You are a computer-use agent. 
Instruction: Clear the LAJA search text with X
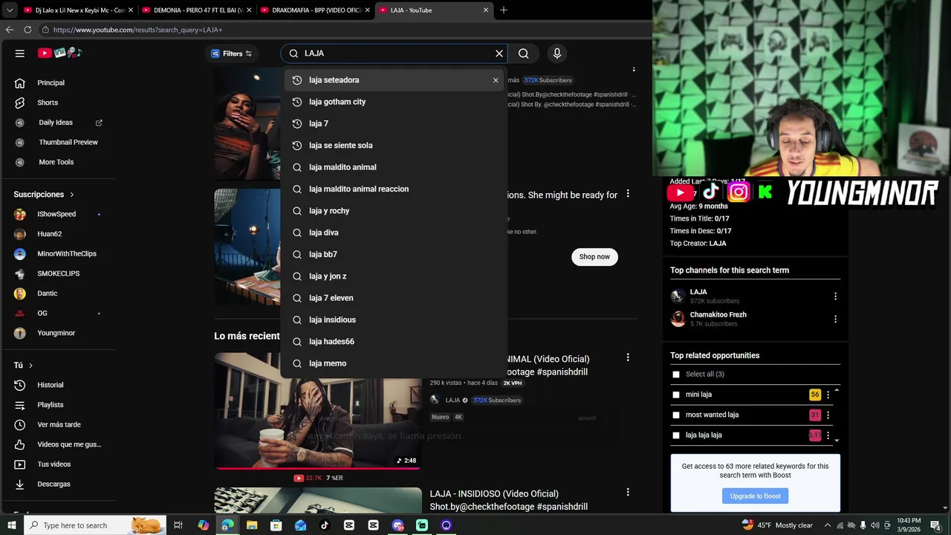pos(499,53)
